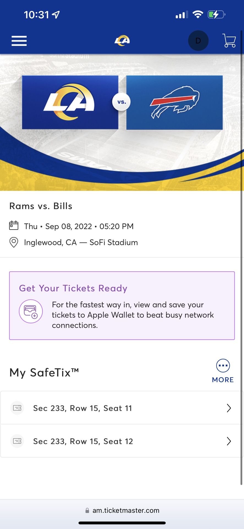The width and height of the screenshot is (244, 529).
Task: Tap the location pin icon
Action: tap(14, 242)
